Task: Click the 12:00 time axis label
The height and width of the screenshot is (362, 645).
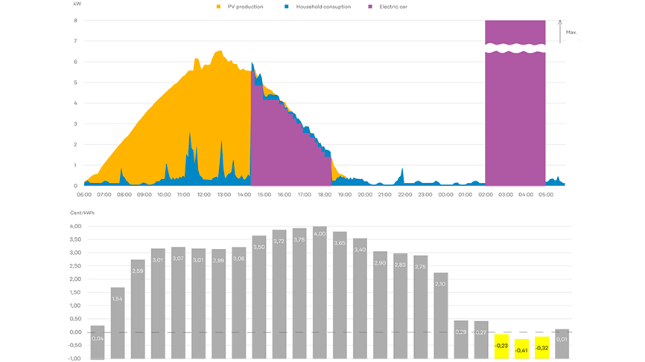Action: [203, 195]
